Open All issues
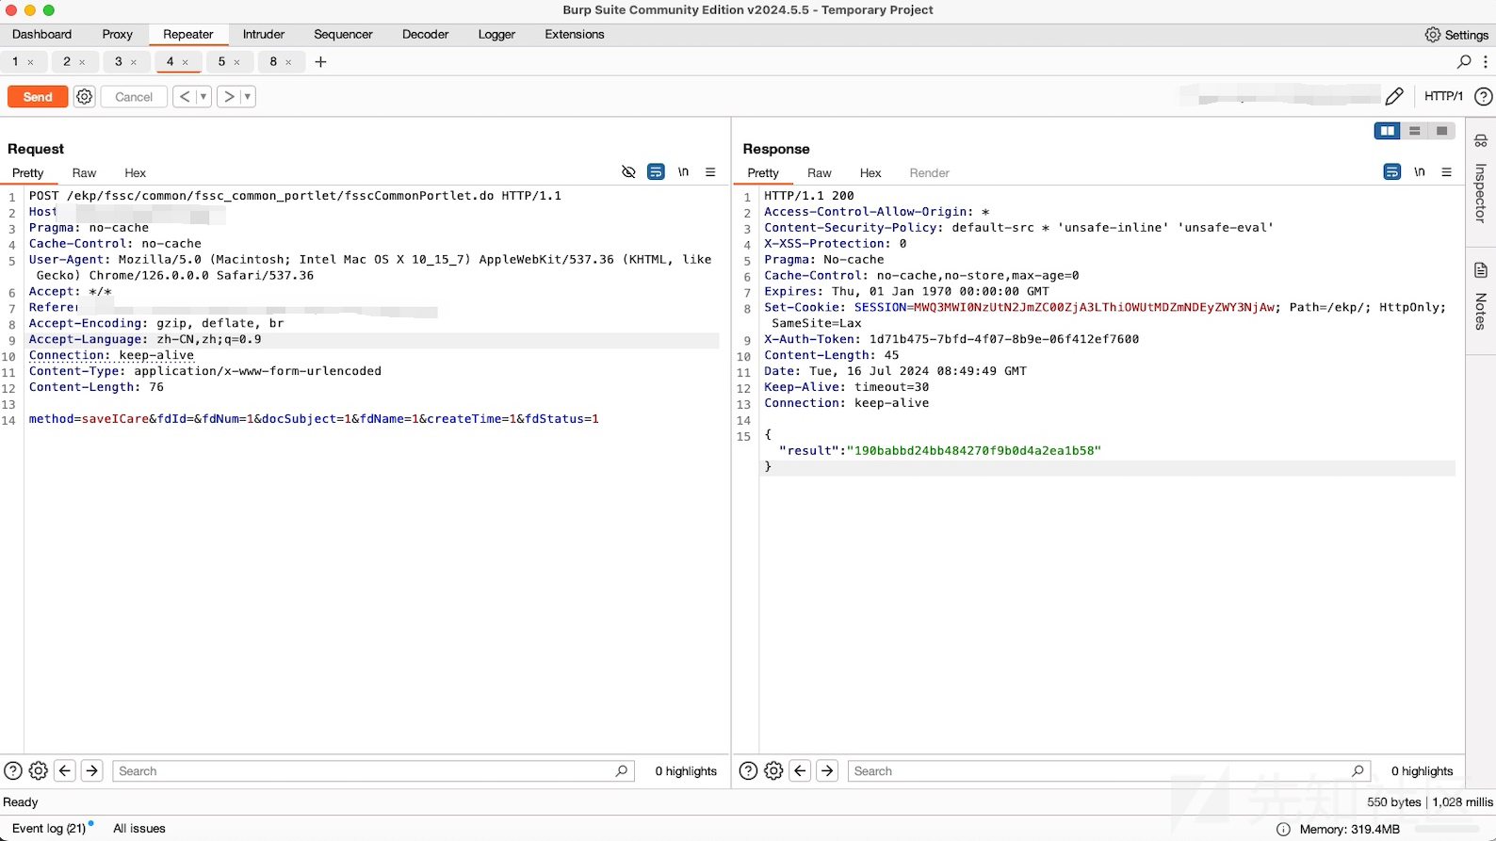The height and width of the screenshot is (841, 1496). click(139, 828)
